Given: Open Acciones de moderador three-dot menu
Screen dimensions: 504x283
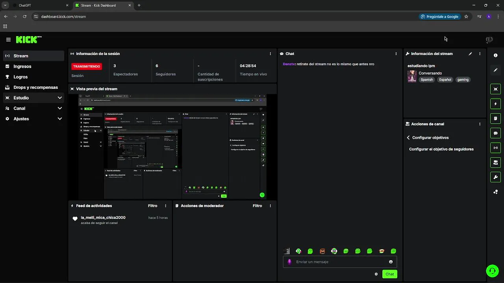Looking at the screenshot, I should click(270, 206).
